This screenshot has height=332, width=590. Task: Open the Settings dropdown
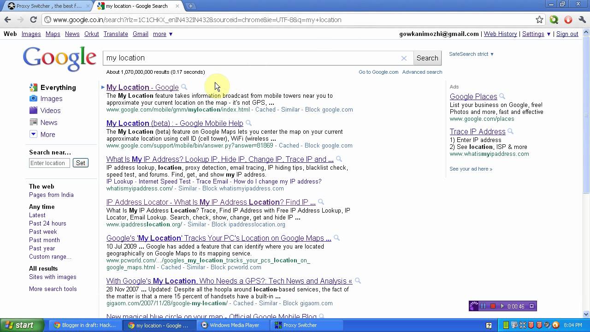coord(537,34)
